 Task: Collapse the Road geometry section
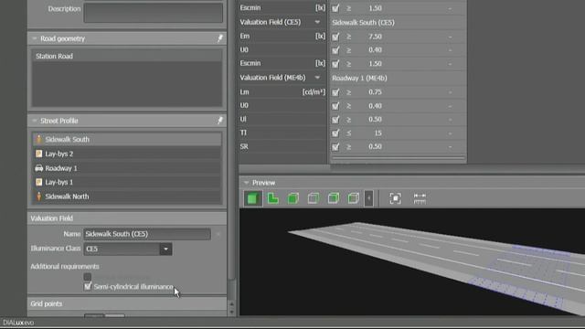pos(35,38)
